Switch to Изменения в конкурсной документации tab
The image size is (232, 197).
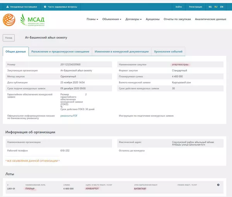point(121,51)
